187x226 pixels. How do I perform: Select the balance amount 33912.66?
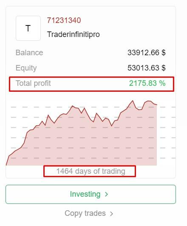click(143, 53)
